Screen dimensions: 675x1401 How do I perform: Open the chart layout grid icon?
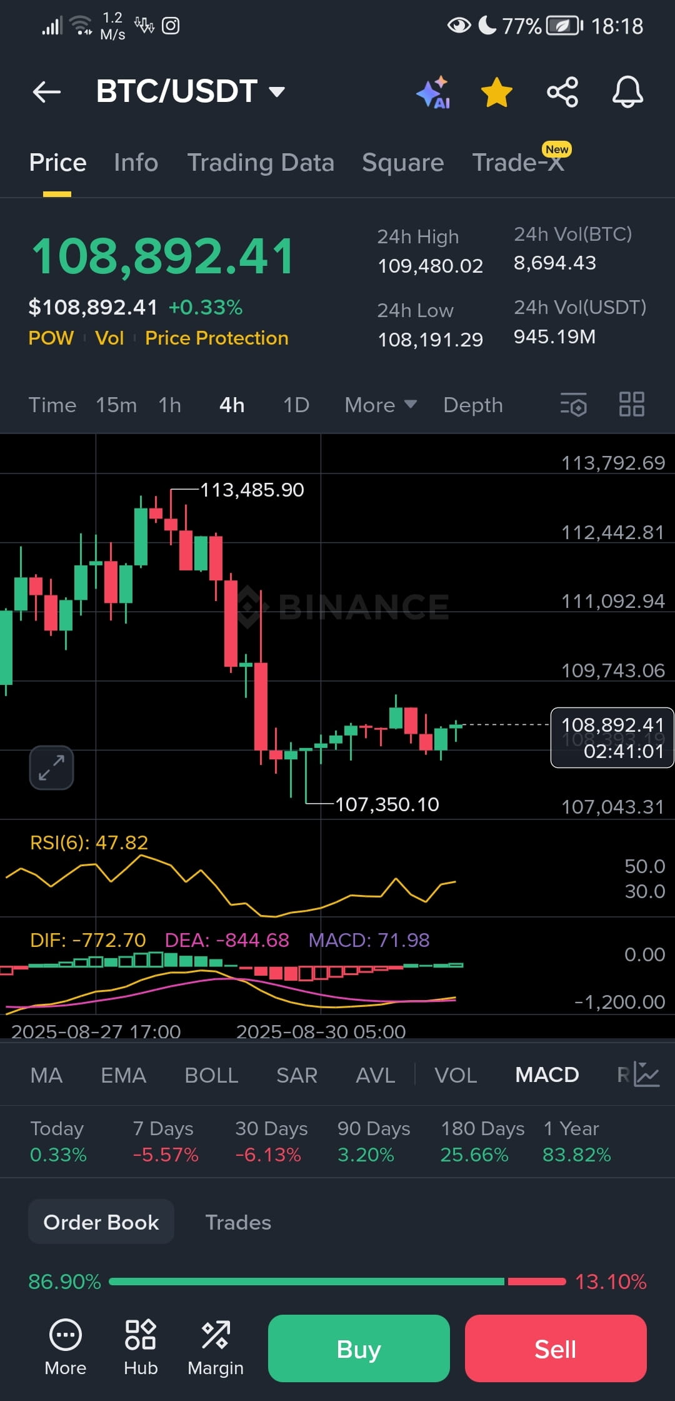coord(631,404)
